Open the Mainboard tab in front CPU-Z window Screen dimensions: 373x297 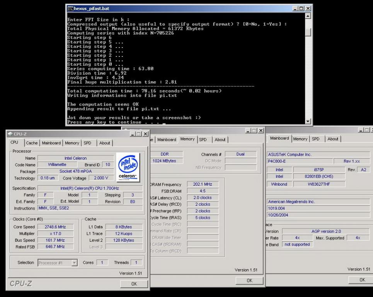coord(51,143)
